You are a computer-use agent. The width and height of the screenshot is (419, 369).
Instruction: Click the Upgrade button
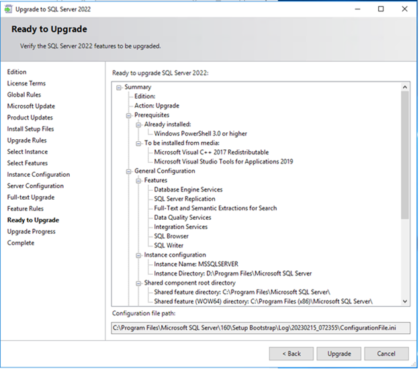(x=339, y=354)
